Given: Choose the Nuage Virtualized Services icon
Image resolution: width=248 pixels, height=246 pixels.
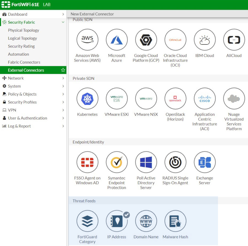Looking at the screenshot, I should point(234,99).
